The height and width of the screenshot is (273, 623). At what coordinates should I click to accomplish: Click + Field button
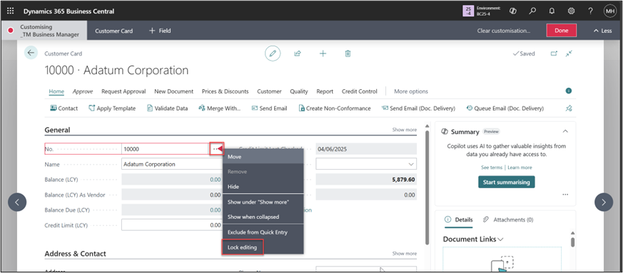coord(160,31)
